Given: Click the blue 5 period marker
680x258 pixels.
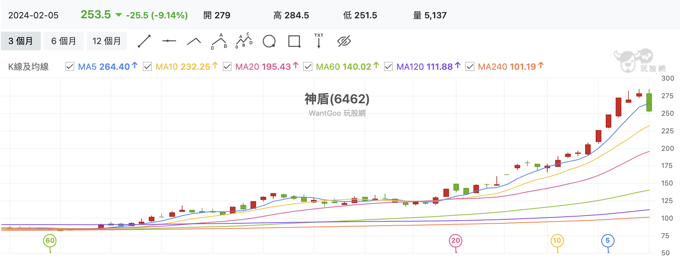Looking at the screenshot, I should [x=608, y=241].
